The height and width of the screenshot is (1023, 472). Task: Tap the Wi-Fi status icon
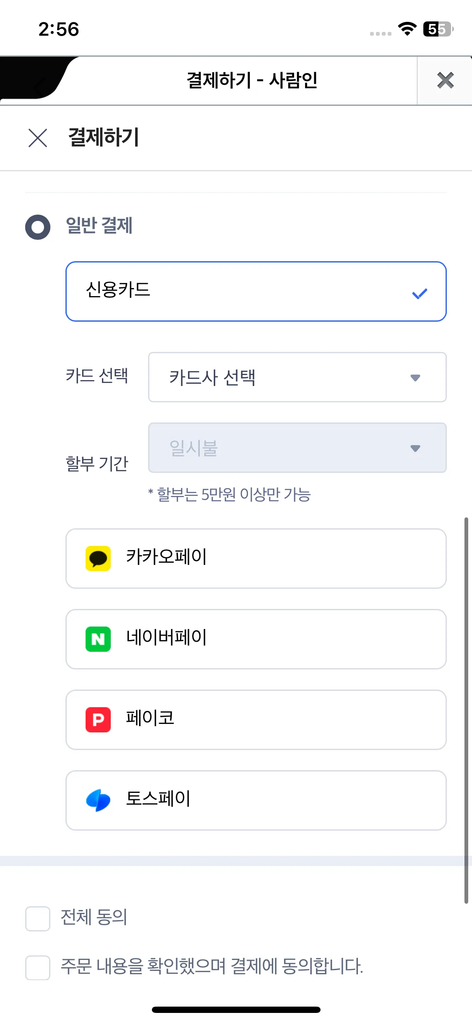point(407,29)
